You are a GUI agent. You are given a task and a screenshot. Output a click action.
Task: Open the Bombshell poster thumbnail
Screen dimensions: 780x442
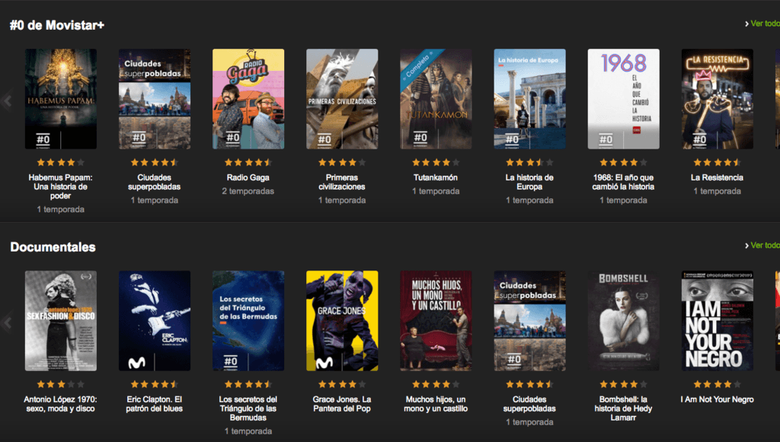[623, 321]
